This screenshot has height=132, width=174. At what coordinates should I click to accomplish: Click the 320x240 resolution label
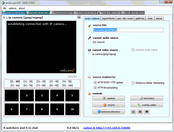pos(72,77)
